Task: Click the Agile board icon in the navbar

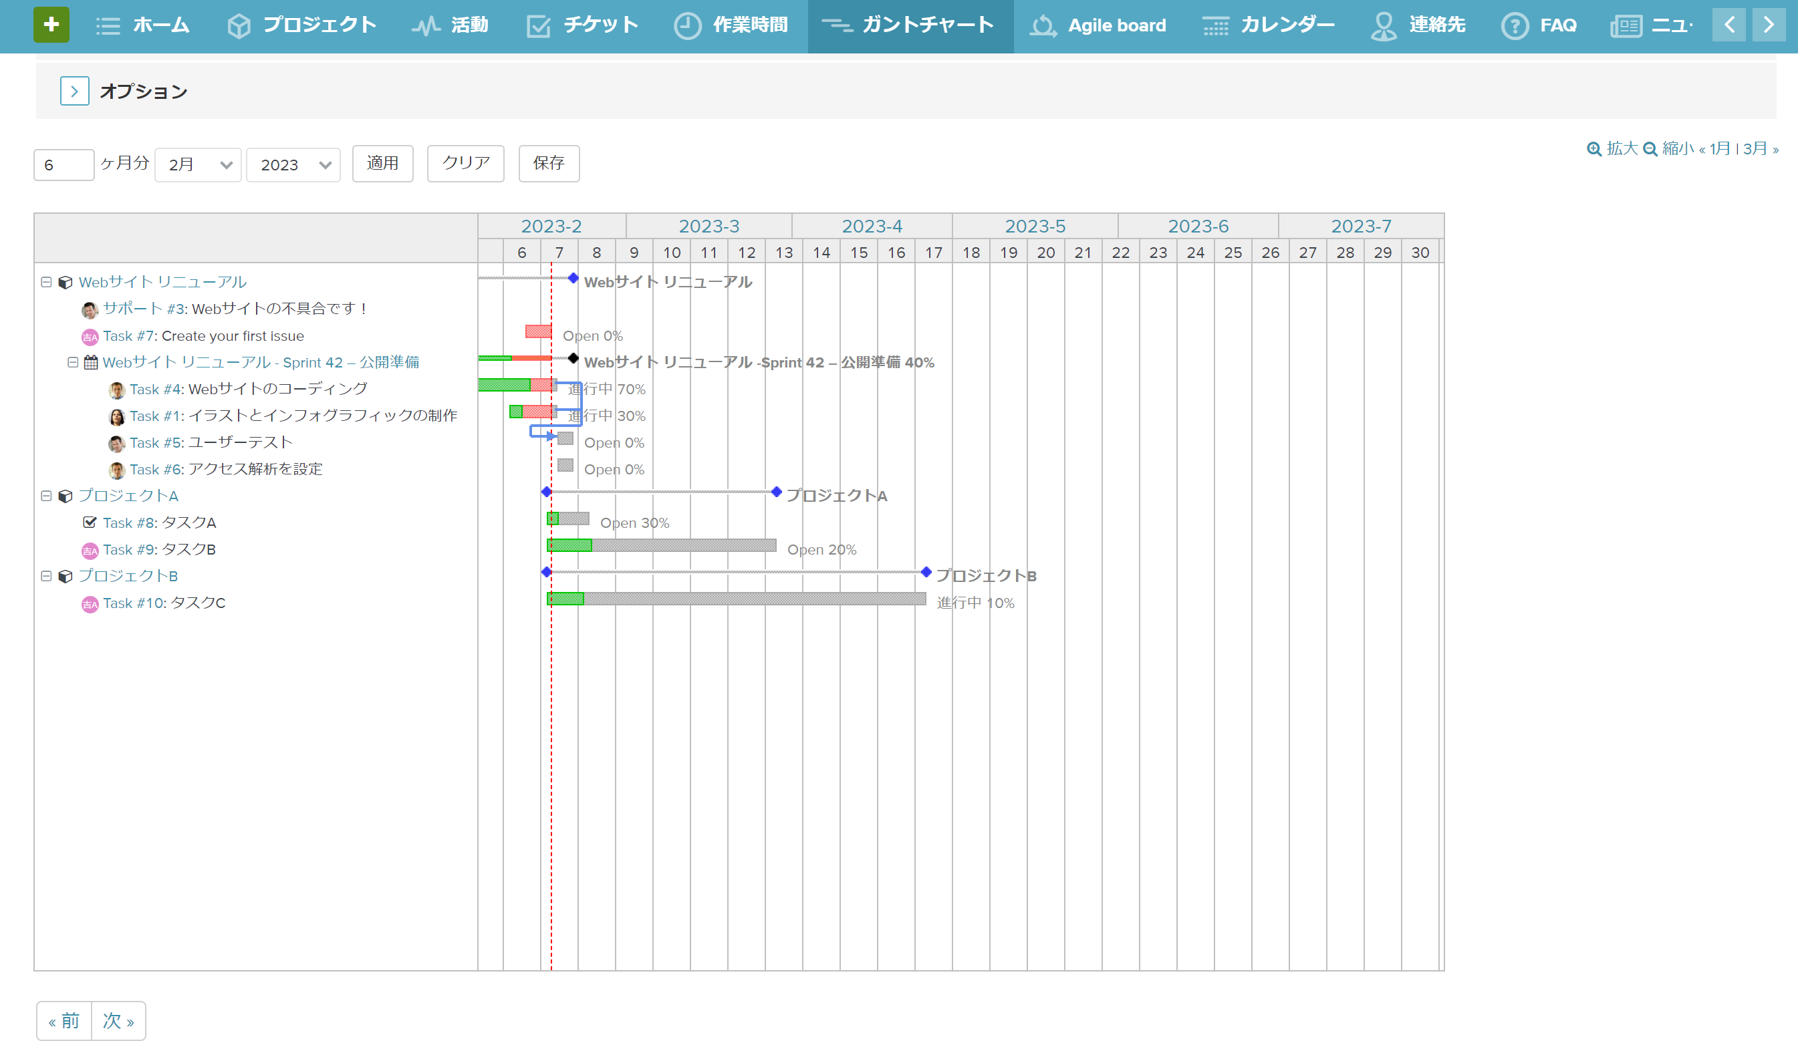Action: (1043, 25)
